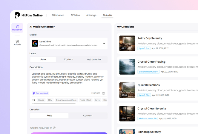
Task: Click the Lyria 3 Clip tag
Action: (144, 95)
